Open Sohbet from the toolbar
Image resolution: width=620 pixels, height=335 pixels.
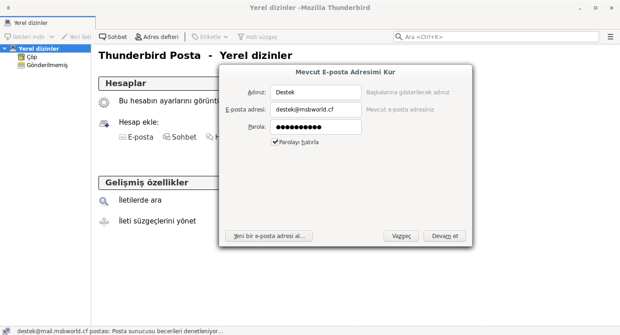pos(113,37)
